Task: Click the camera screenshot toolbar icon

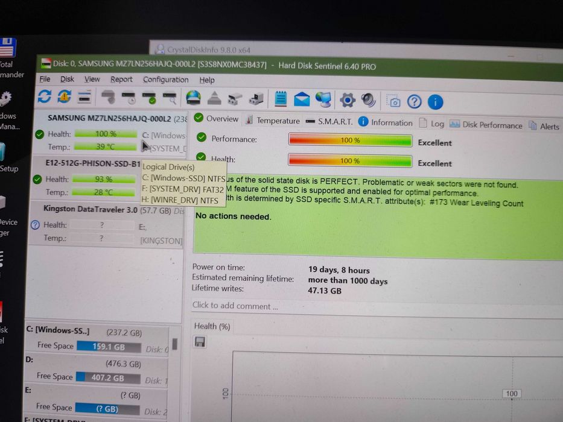Action: pyautogui.click(x=393, y=101)
